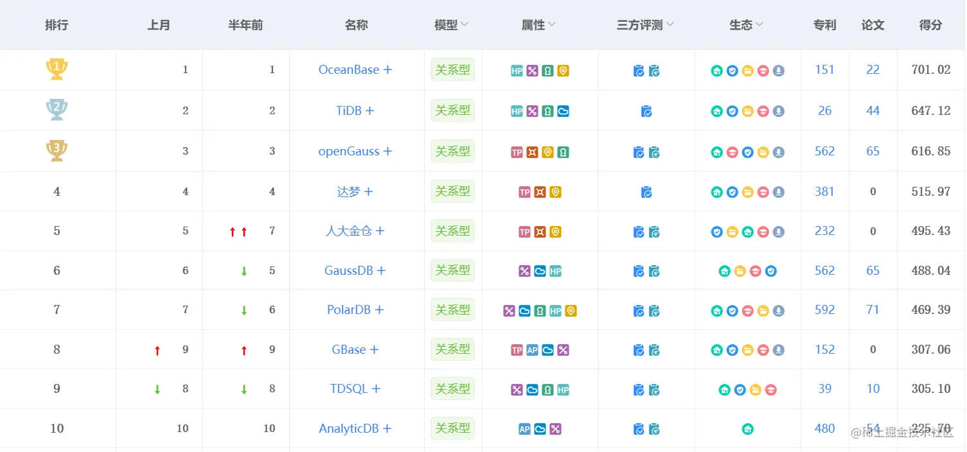Open the AnalyticDB database link
Viewport: 967px width, 452px height.
(x=349, y=428)
